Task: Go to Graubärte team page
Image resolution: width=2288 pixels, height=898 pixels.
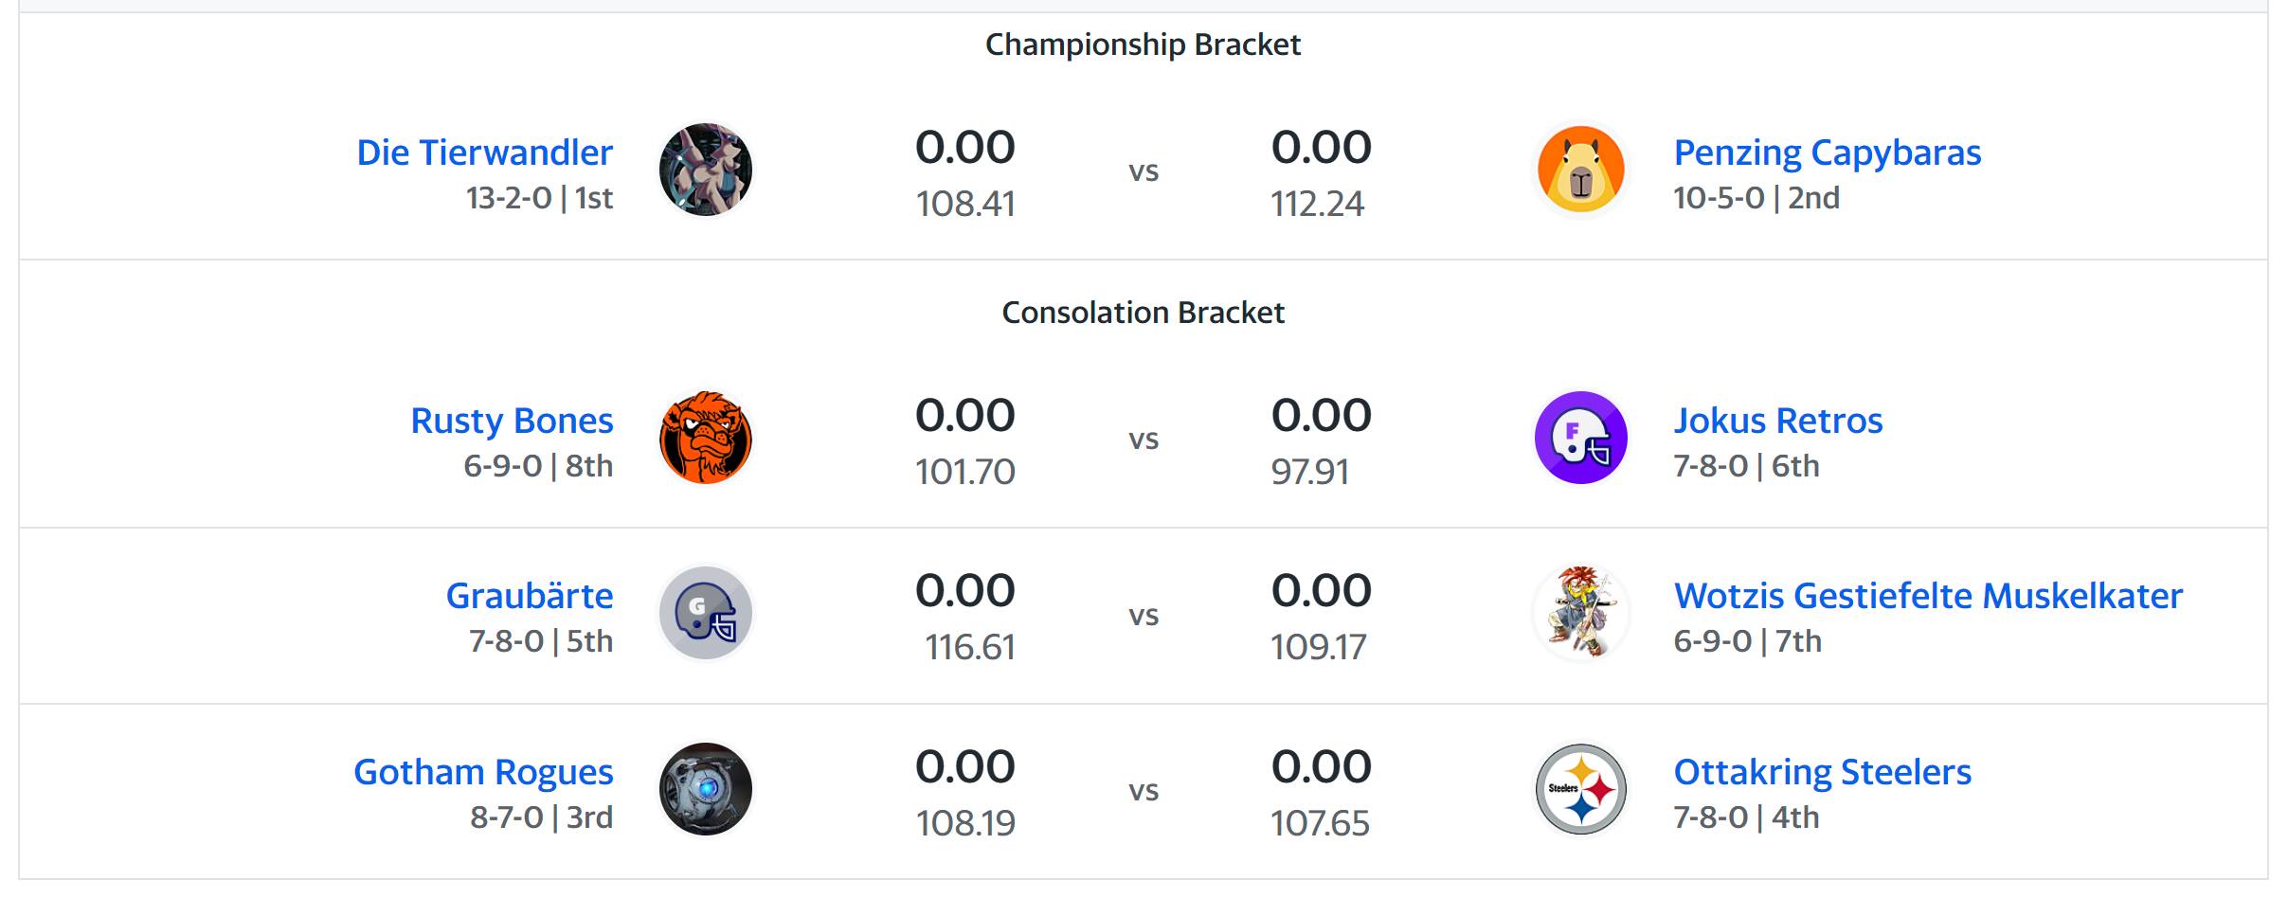Action: click(x=530, y=596)
